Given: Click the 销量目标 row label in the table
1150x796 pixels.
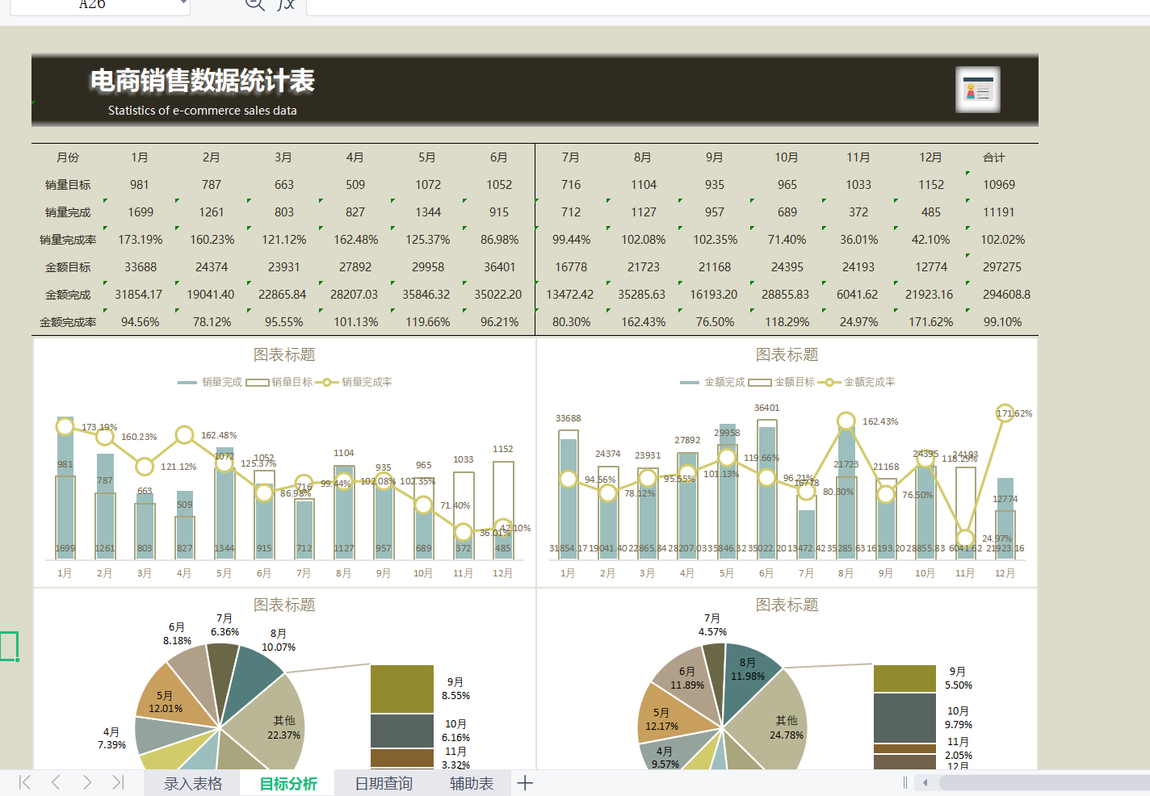Looking at the screenshot, I should point(68,185).
